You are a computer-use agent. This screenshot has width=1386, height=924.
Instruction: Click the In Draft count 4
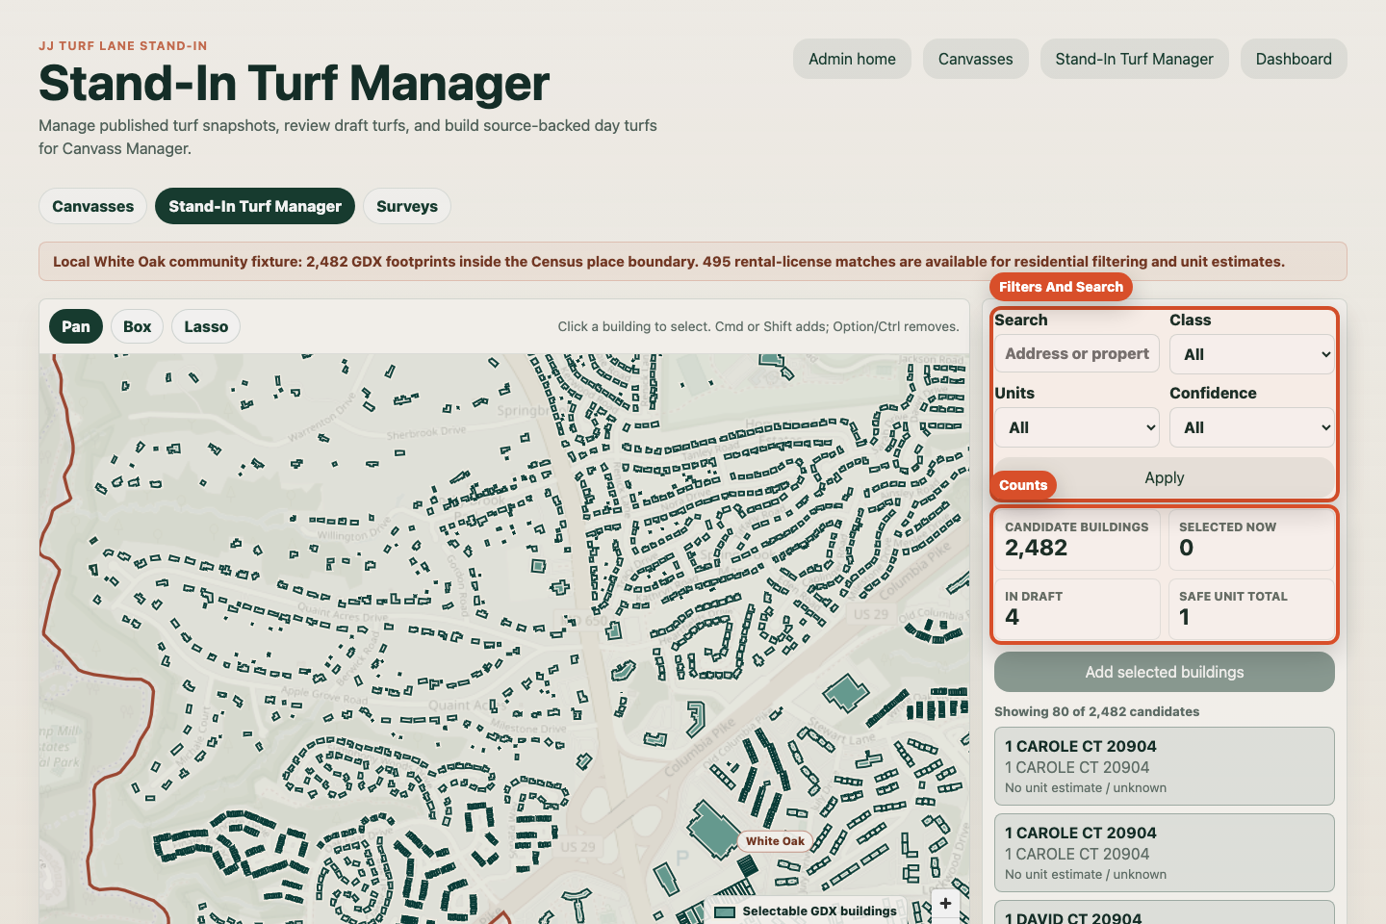(1077, 608)
